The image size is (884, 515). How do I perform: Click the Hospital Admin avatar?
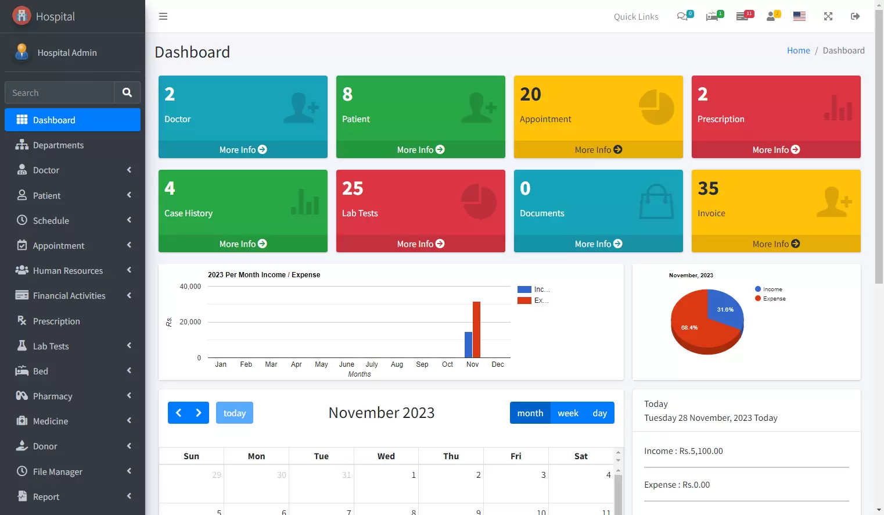[x=21, y=52]
